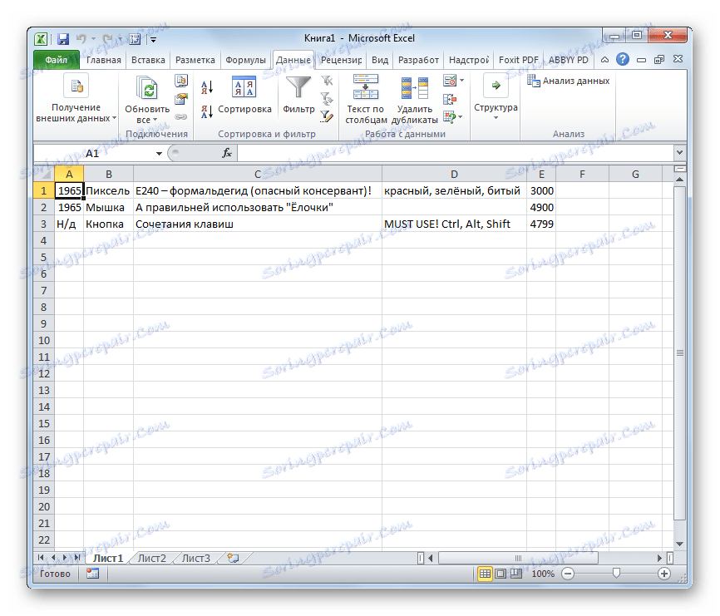Select column D header
The width and height of the screenshot is (720, 616).
click(454, 175)
